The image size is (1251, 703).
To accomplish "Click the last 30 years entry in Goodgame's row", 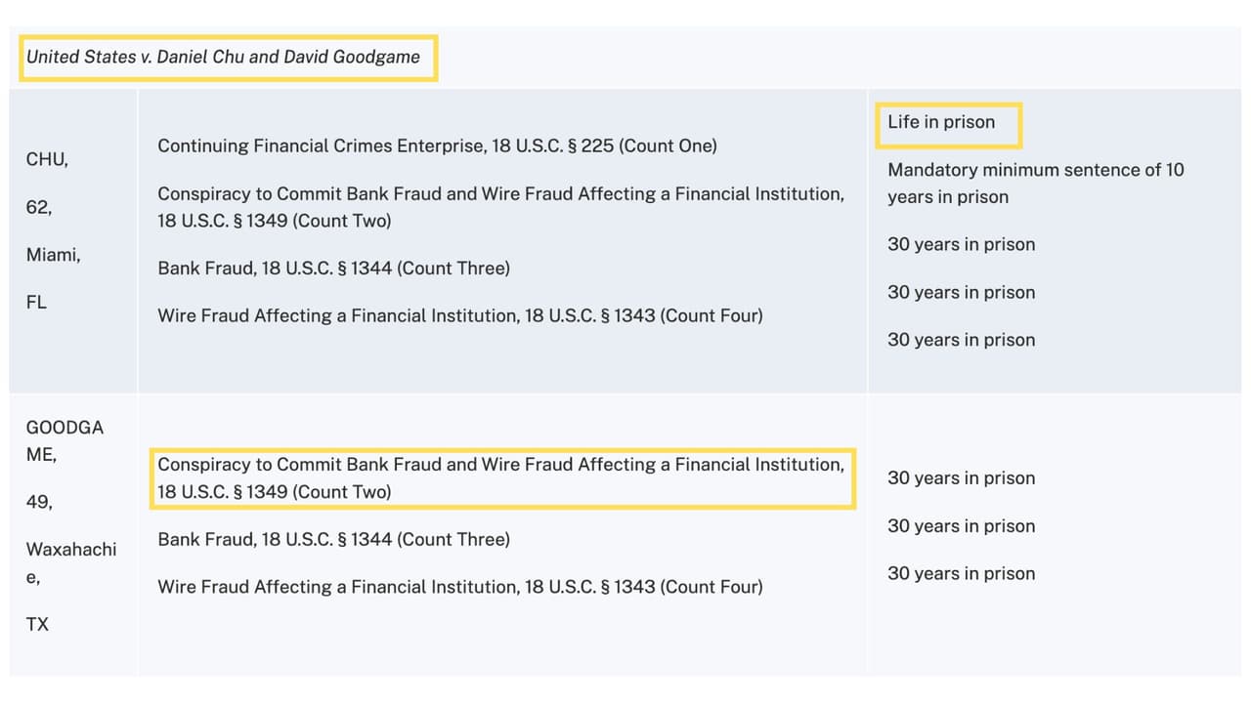I will (x=961, y=573).
